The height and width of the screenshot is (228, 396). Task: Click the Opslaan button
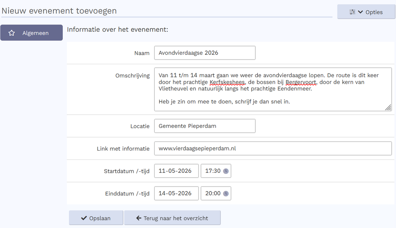[x=96, y=218]
